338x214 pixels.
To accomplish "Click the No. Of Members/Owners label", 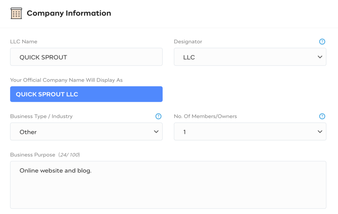I will point(205,116).
